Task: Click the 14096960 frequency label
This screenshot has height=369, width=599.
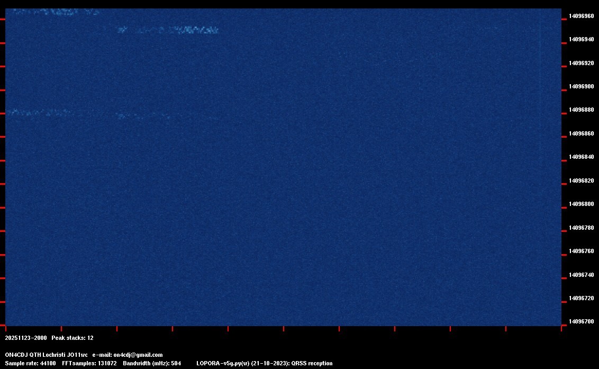Action: tap(581, 16)
